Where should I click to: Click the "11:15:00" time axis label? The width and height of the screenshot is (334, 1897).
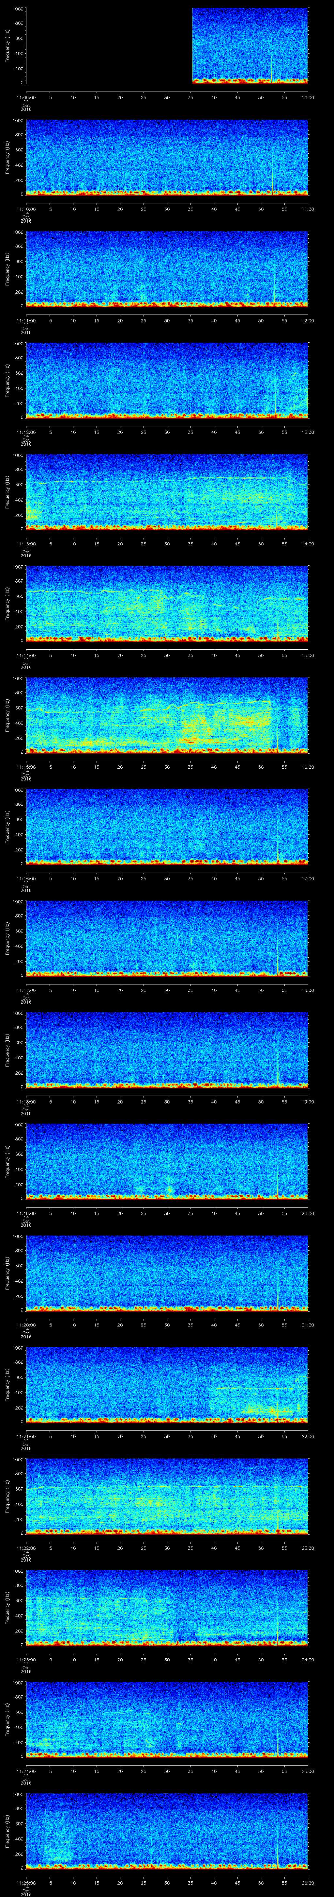click(26, 767)
